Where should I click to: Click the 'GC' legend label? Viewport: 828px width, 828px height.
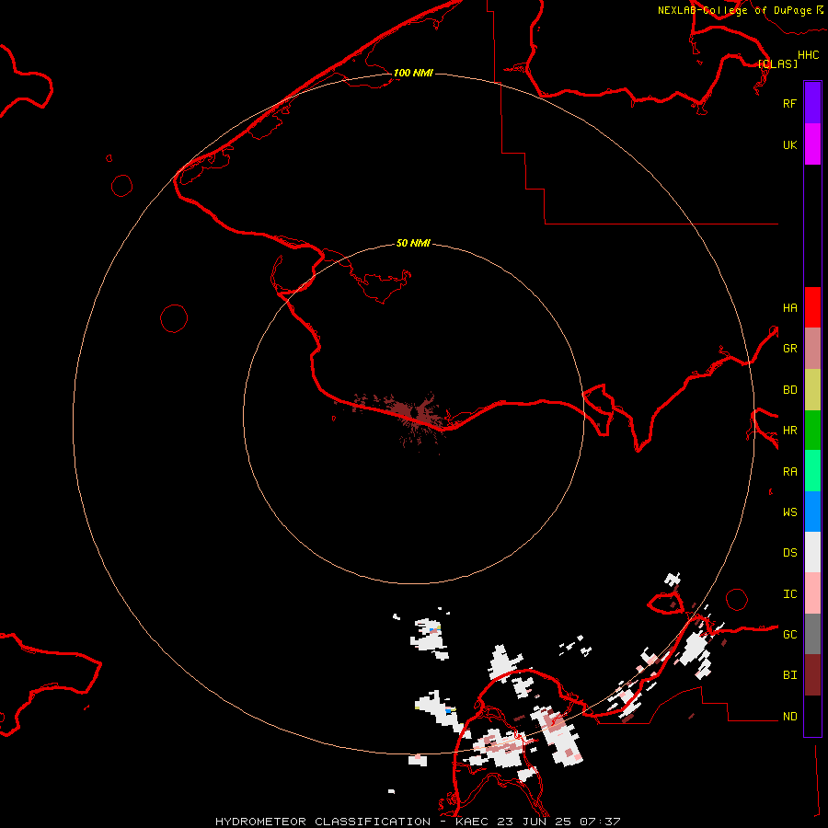tap(789, 634)
